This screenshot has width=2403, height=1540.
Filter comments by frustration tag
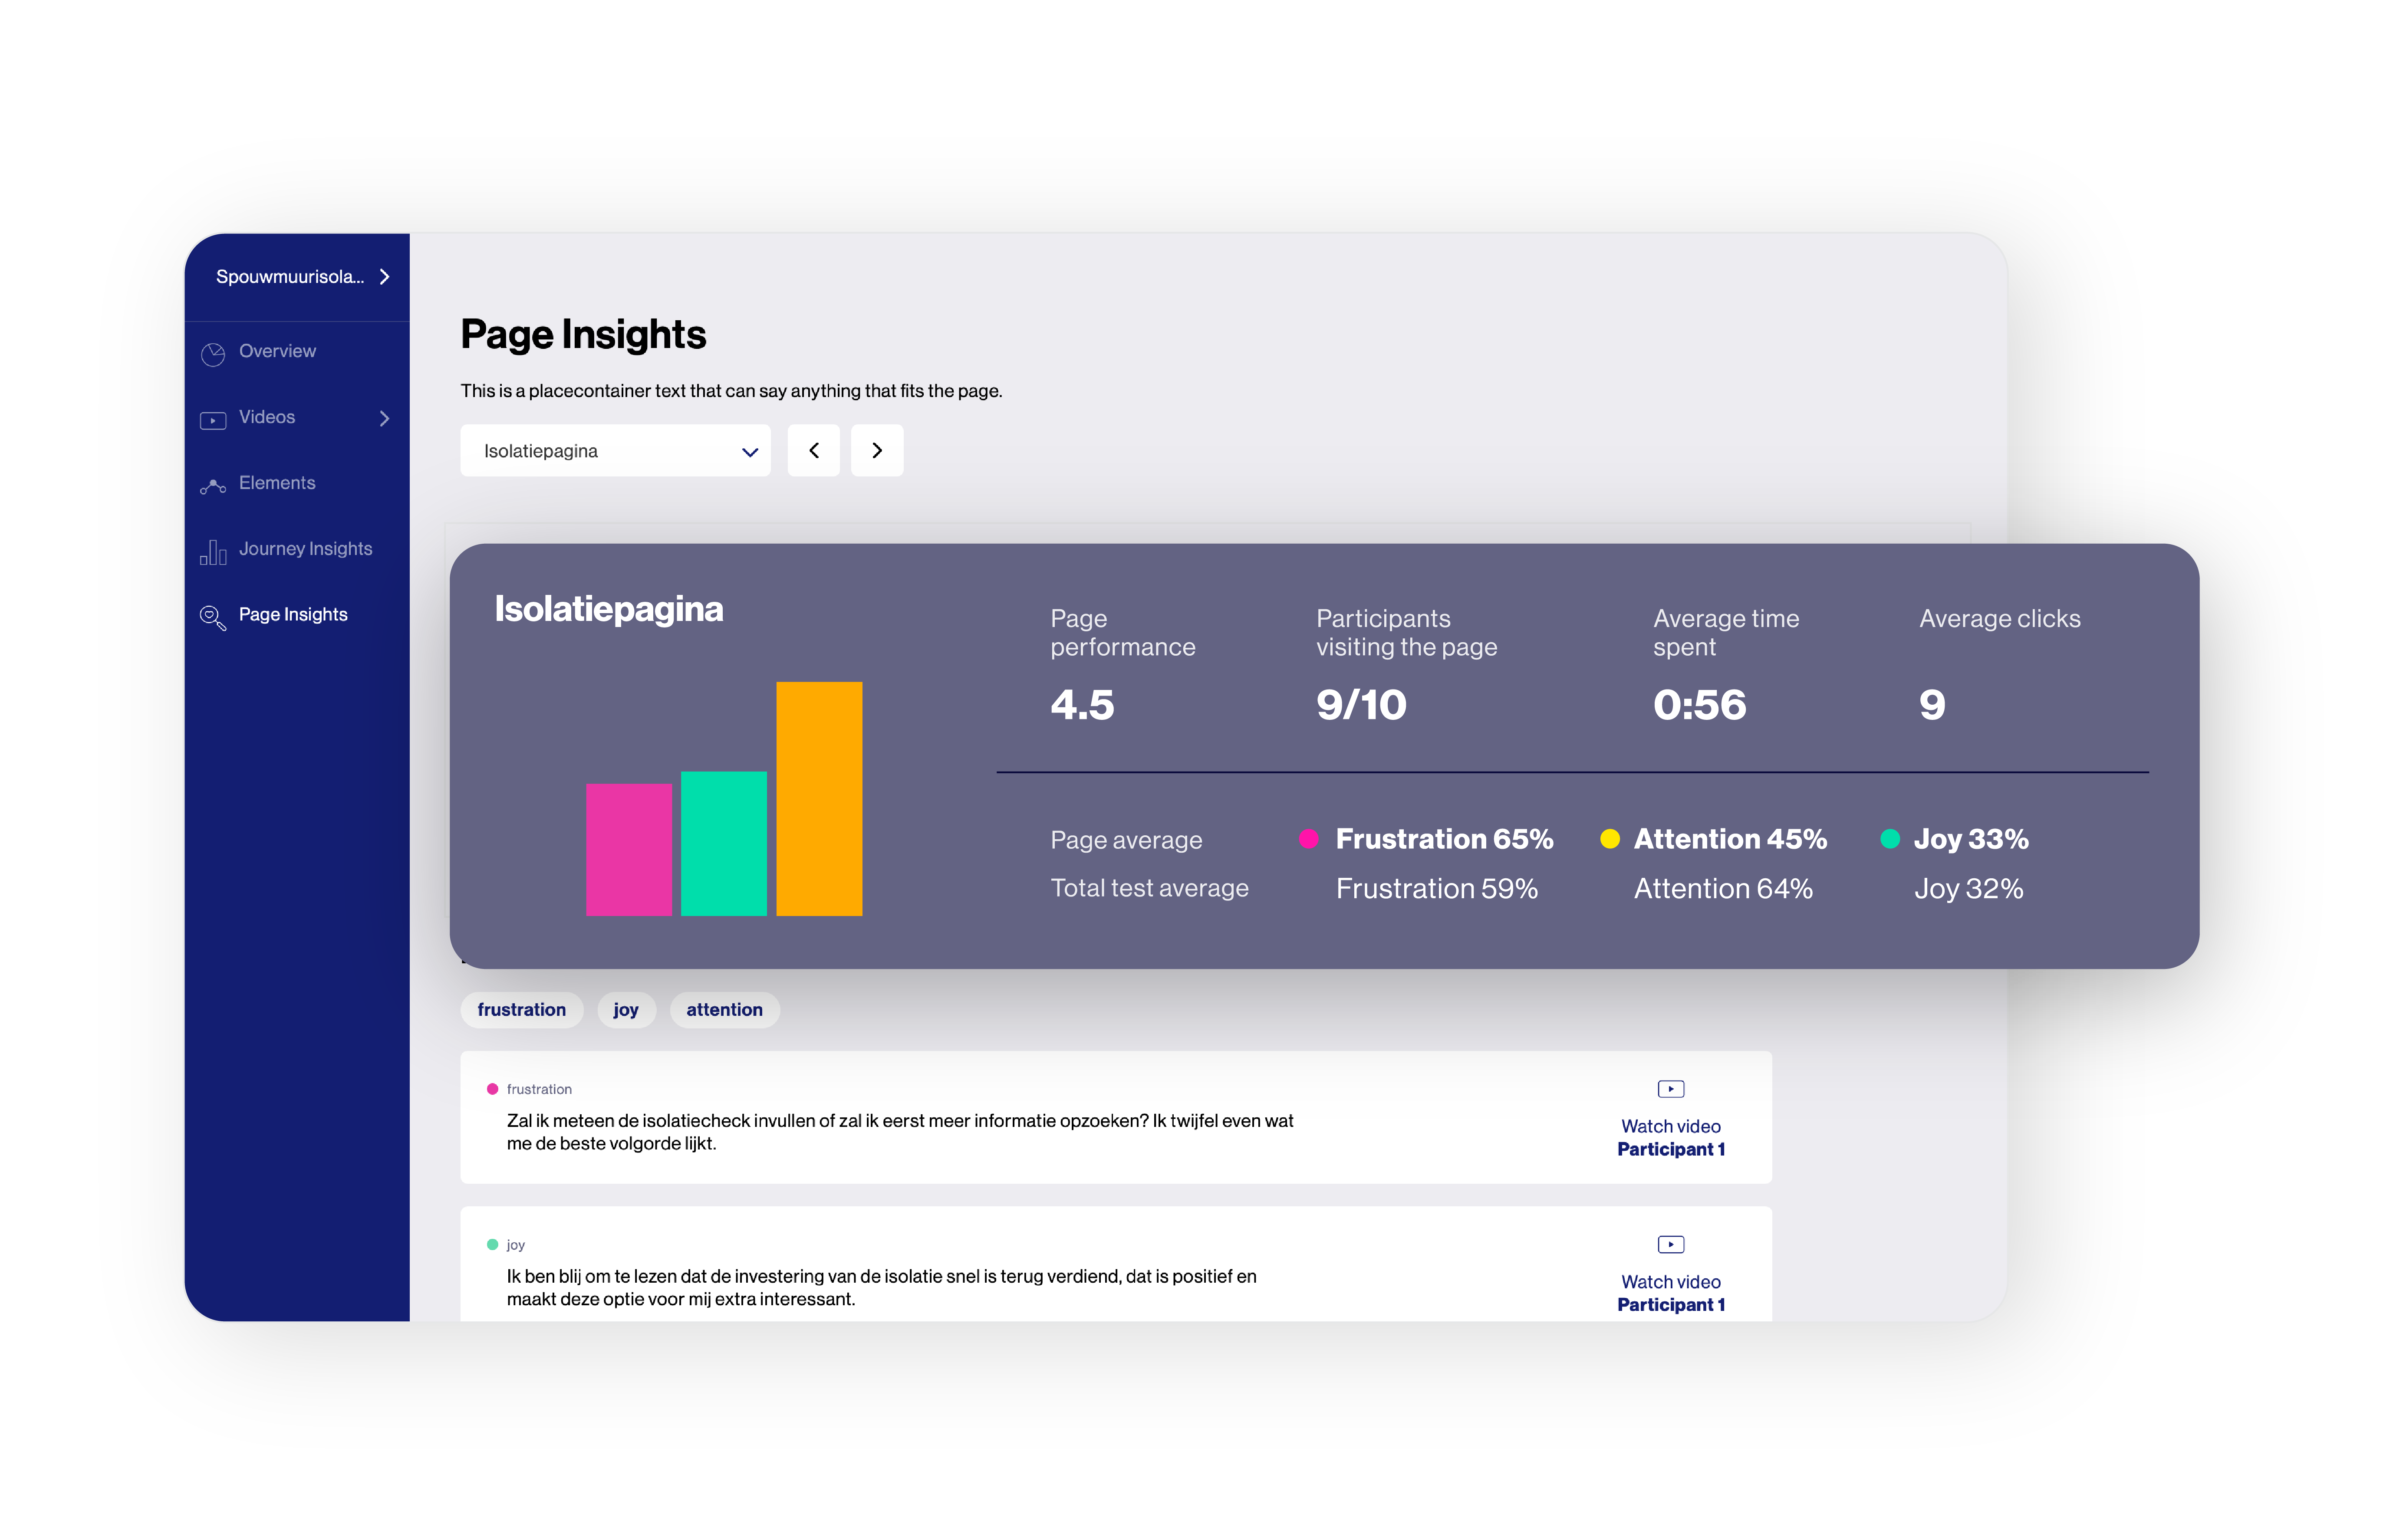(x=521, y=1010)
